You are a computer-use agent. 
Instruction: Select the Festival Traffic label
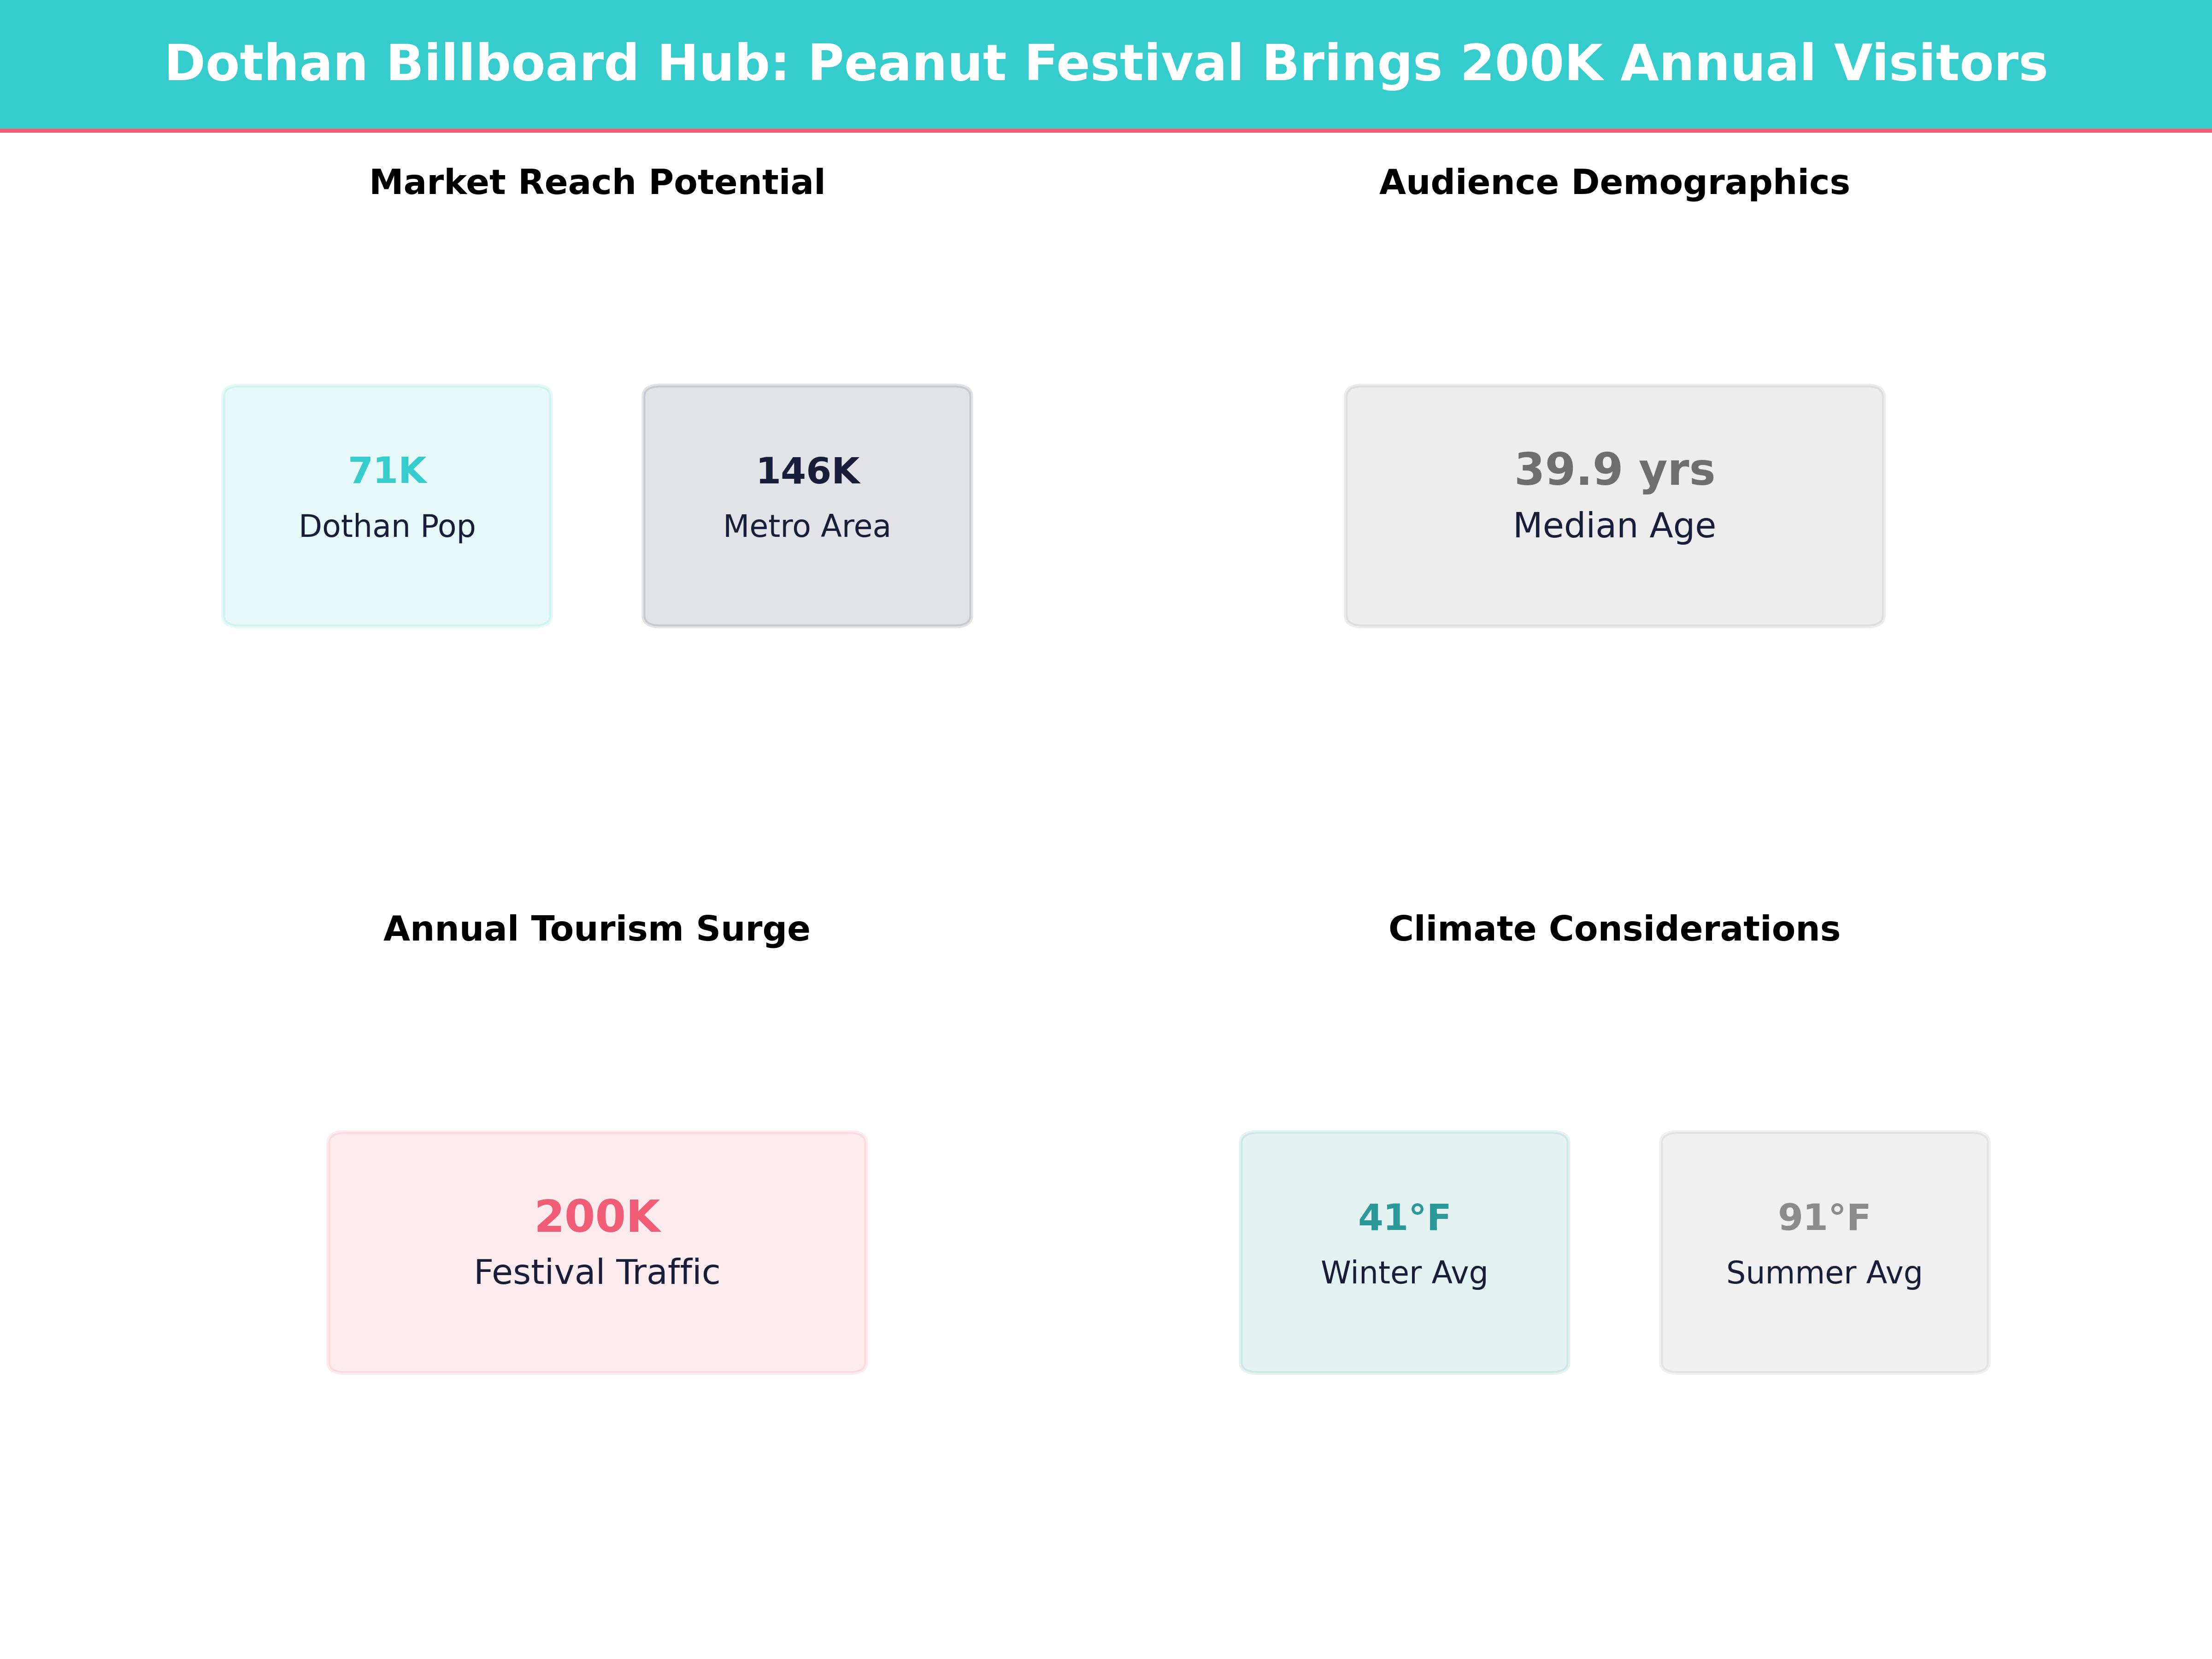(x=597, y=1272)
